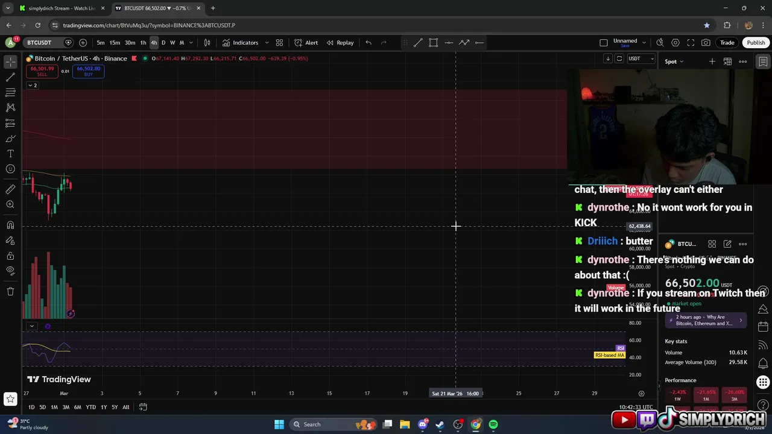The height and width of the screenshot is (434, 772).
Task: Start bar Replay mode
Action: click(340, 43)
